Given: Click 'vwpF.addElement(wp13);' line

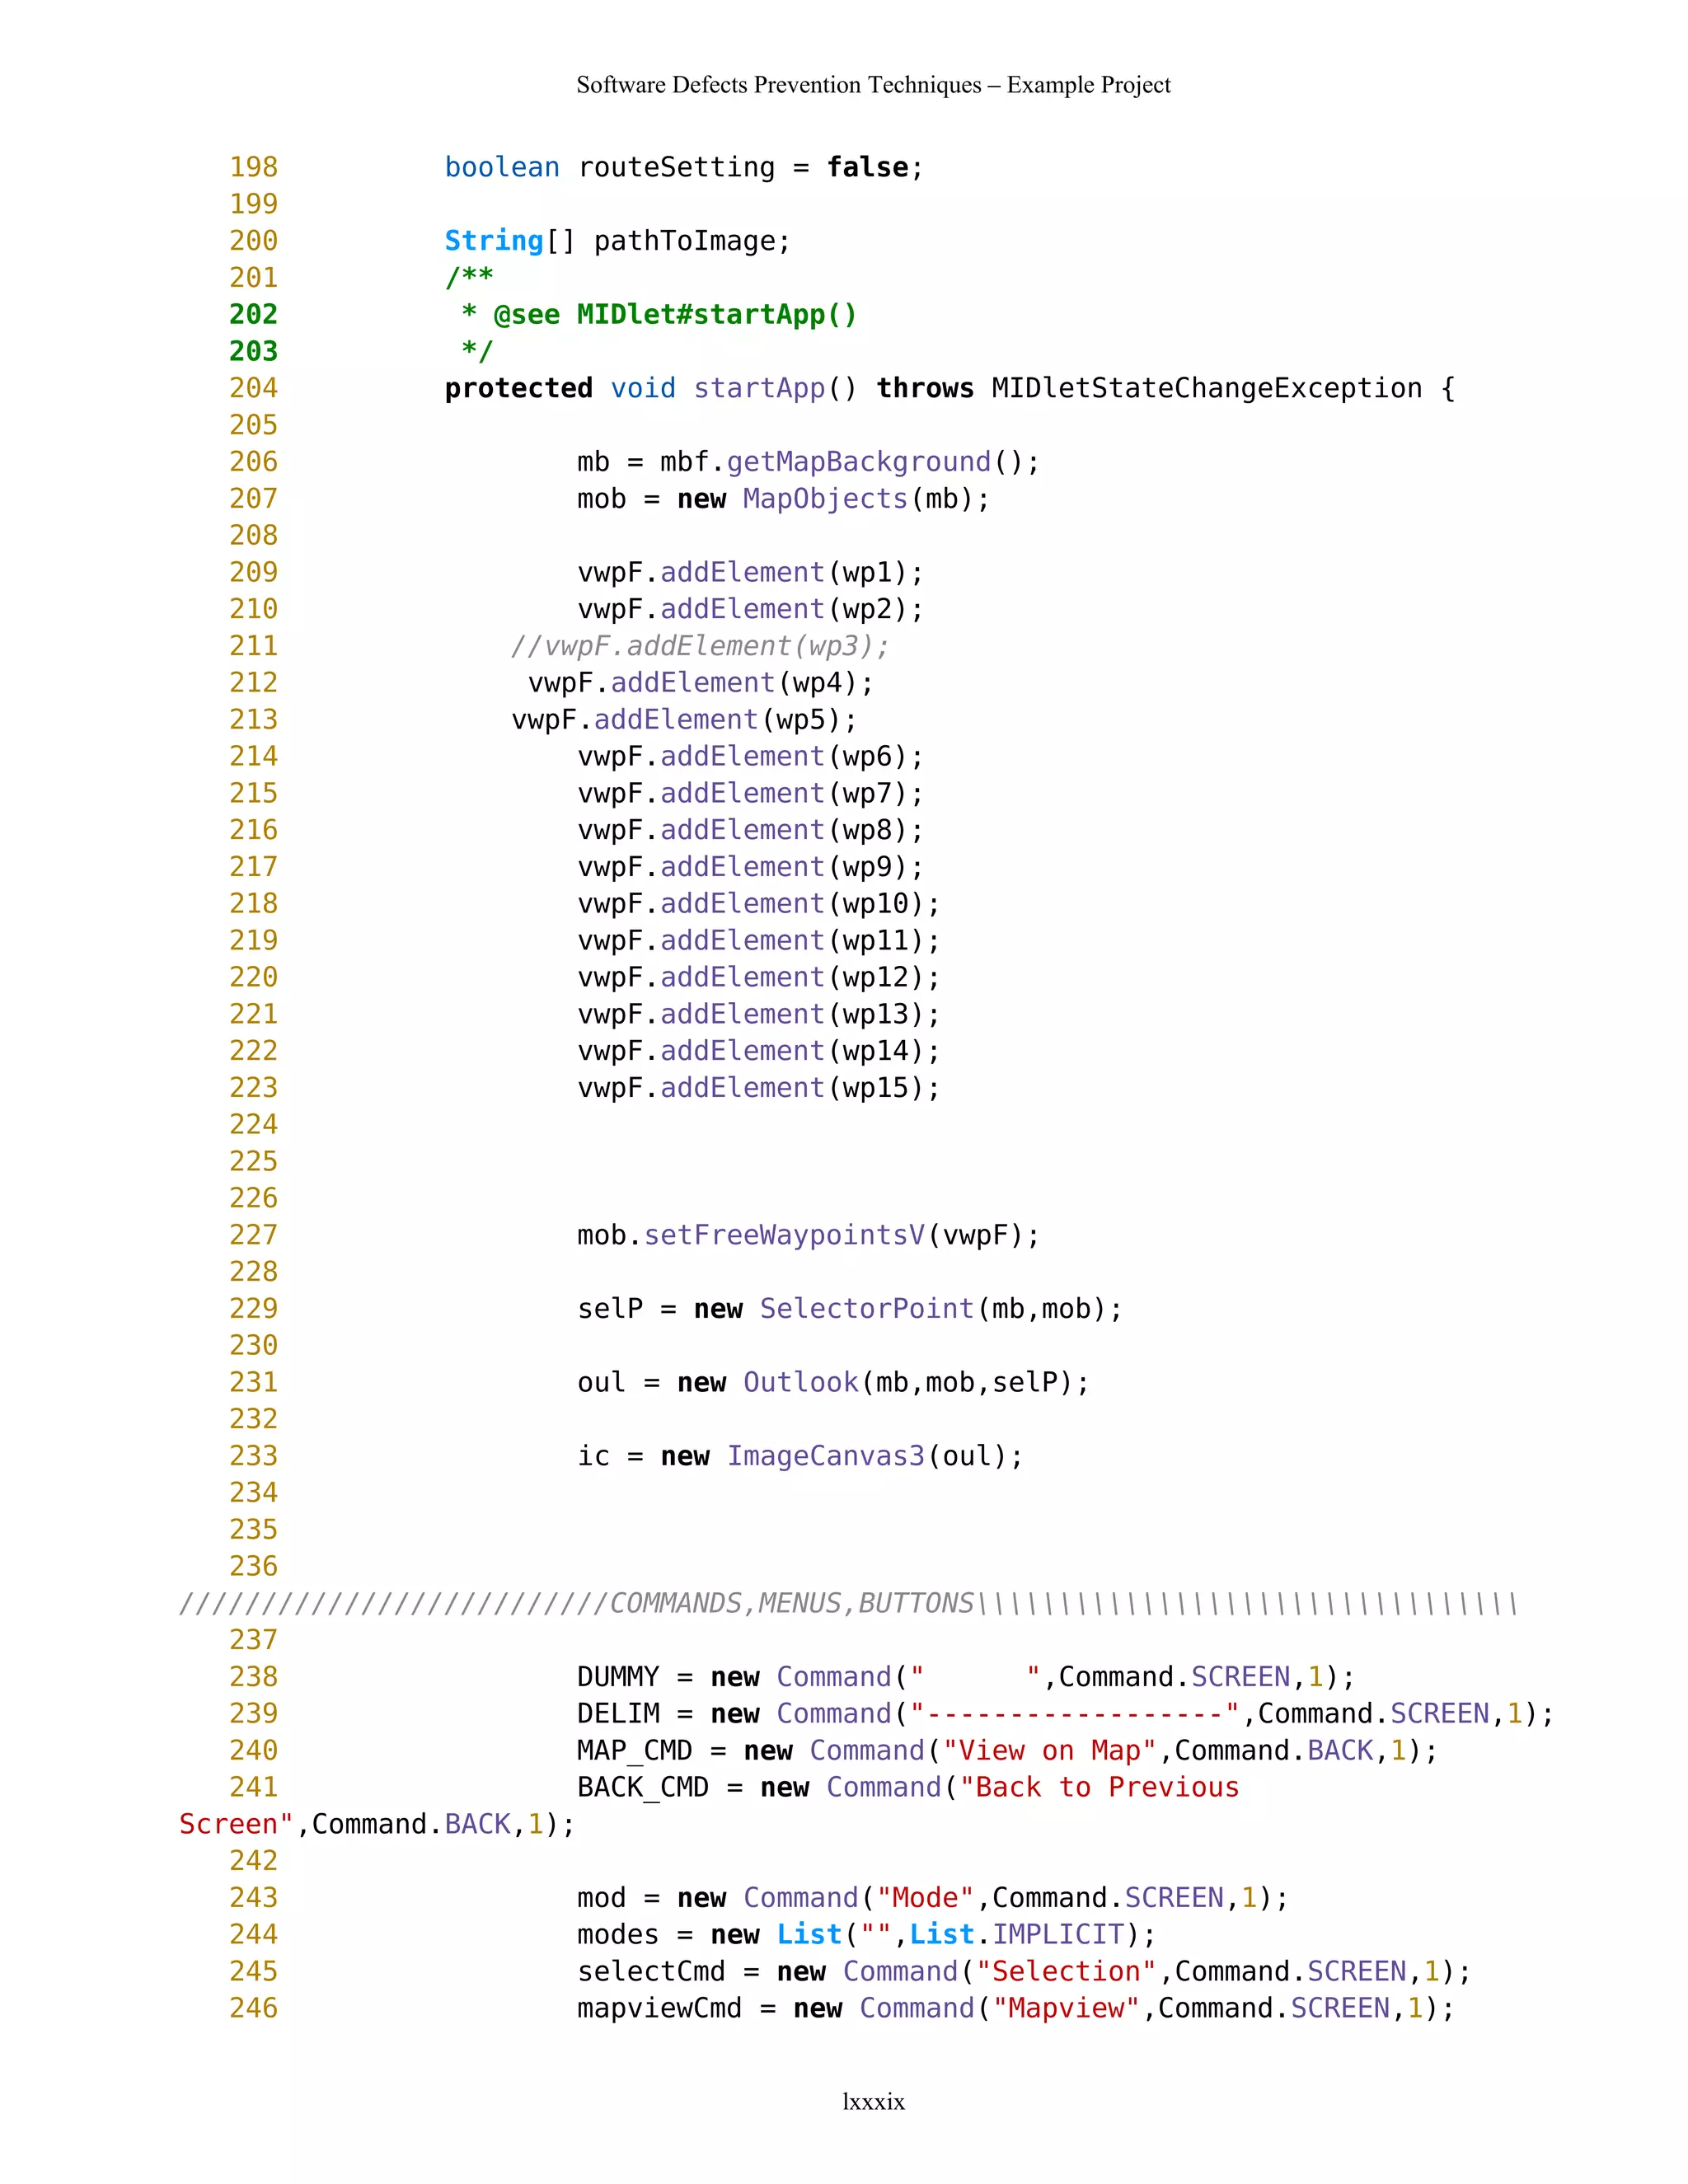Looking at the screenshot, I should (759, 1014).
